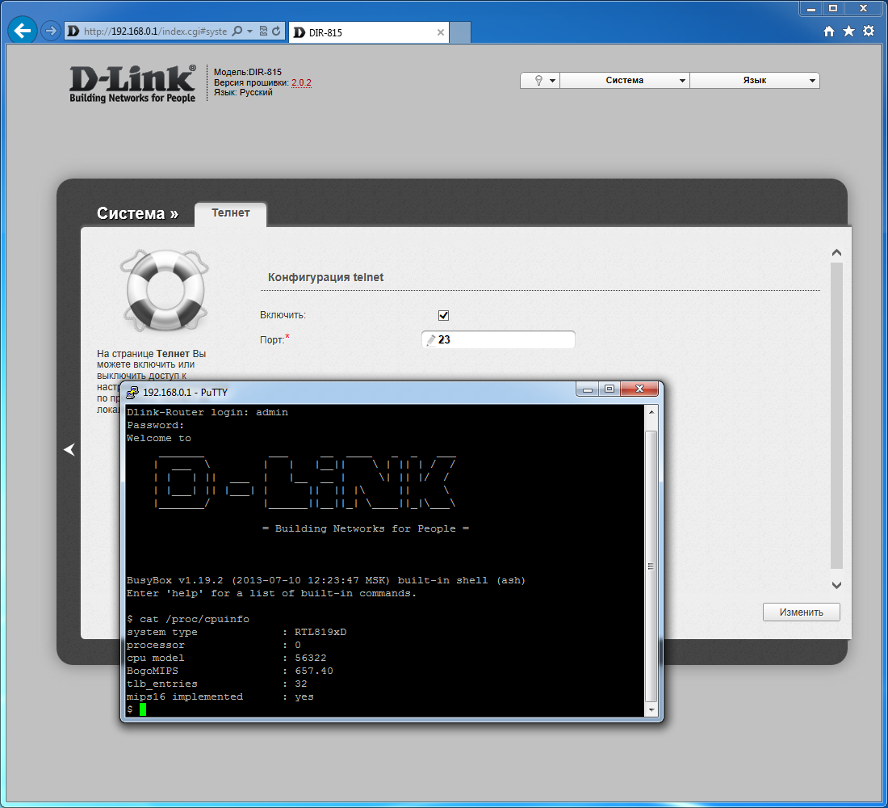Click firmware version 2.0.2 link
Screen dimensions: 888x808
pos(301,82)
